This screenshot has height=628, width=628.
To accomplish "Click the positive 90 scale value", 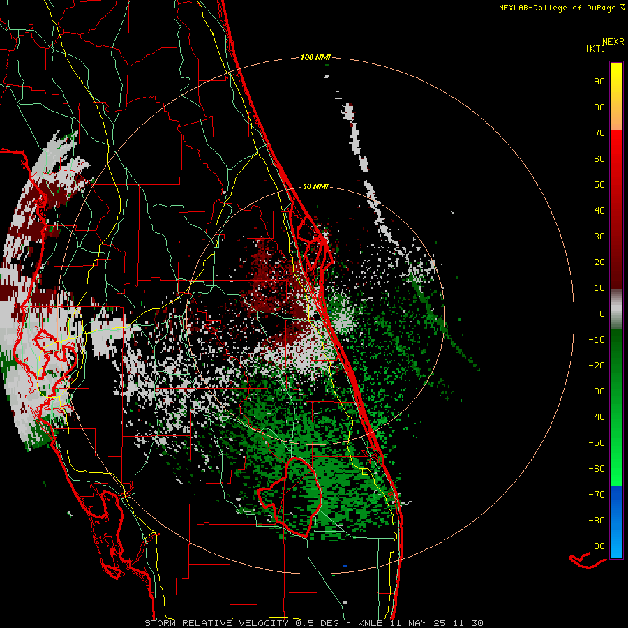I will pos(599,82).
